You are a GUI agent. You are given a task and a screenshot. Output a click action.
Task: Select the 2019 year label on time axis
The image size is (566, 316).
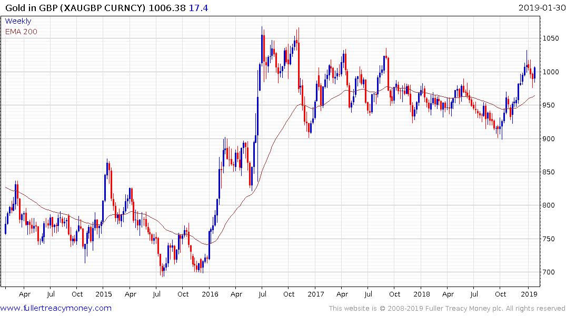[x=529, y=294]
